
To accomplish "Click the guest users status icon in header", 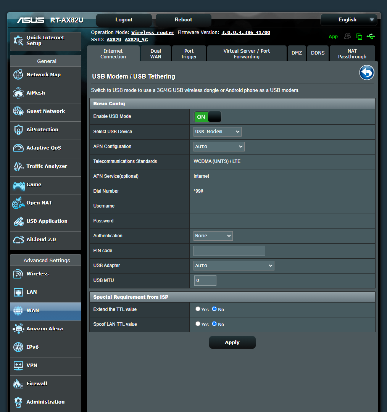I will [348, 36].
